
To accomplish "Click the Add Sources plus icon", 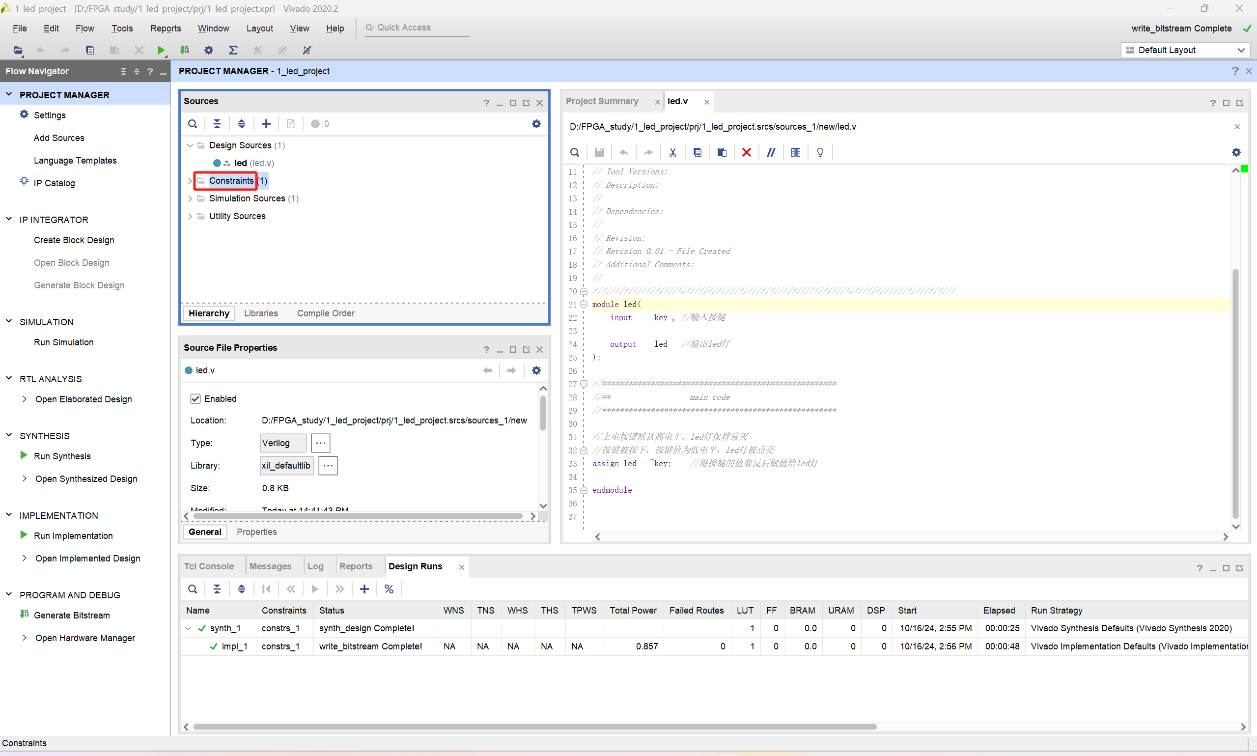I will pyautogui.click(x=266, y=124).
